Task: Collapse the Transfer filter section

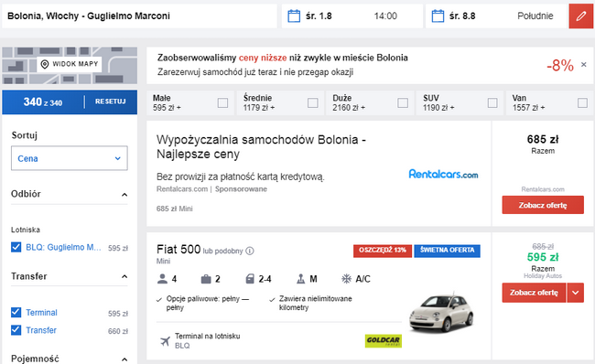Action: click(124, 276)
